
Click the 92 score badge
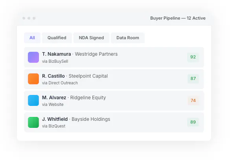(x=193, y=57)
